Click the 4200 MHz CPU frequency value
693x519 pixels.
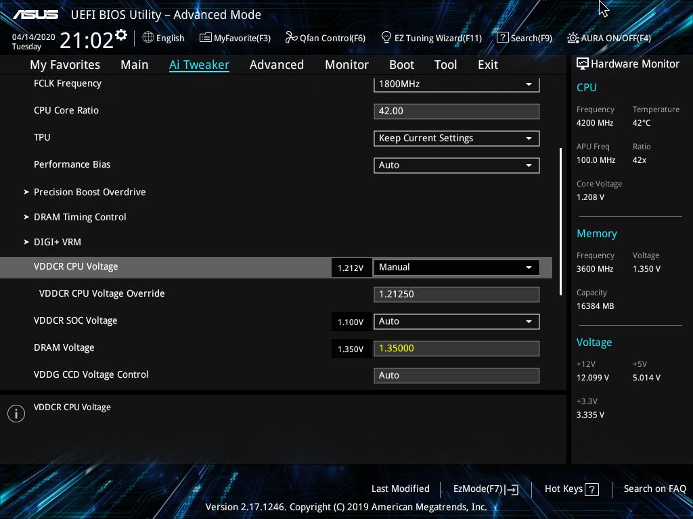[x=595, y=123]
